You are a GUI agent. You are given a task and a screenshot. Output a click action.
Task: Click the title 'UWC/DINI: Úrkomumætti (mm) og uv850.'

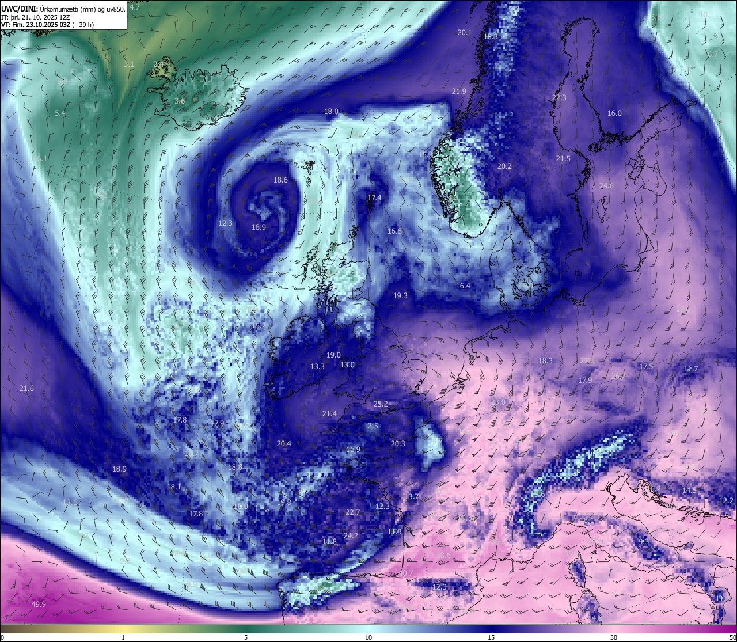[63, 9]
